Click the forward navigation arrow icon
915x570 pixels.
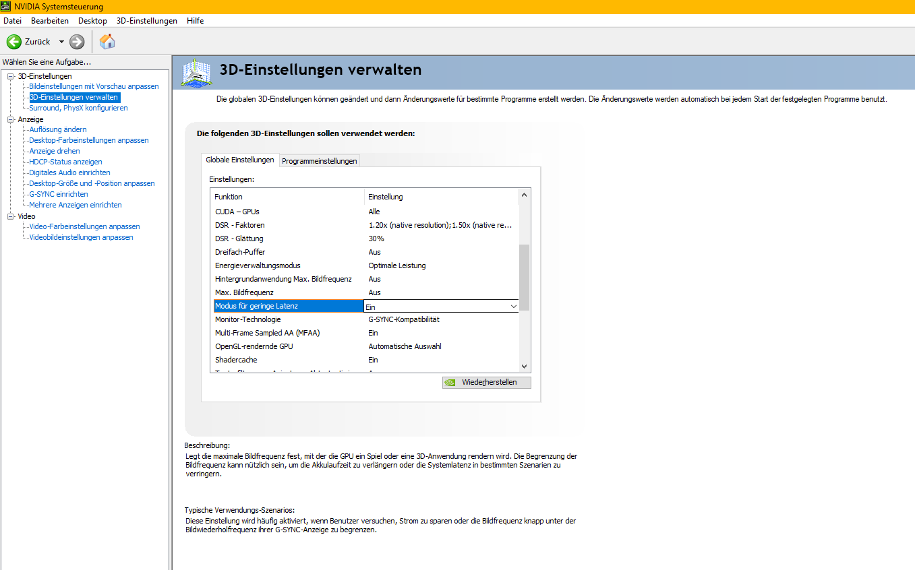pyautogui.click(x=76, y=42)
